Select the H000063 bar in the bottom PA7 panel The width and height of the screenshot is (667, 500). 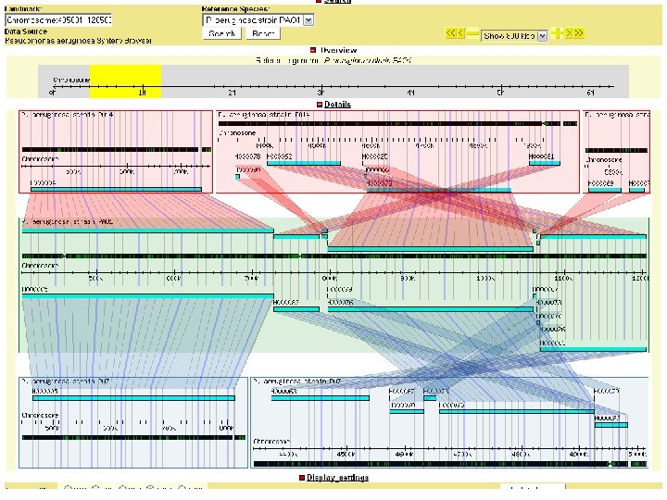(x=321, y=398)
